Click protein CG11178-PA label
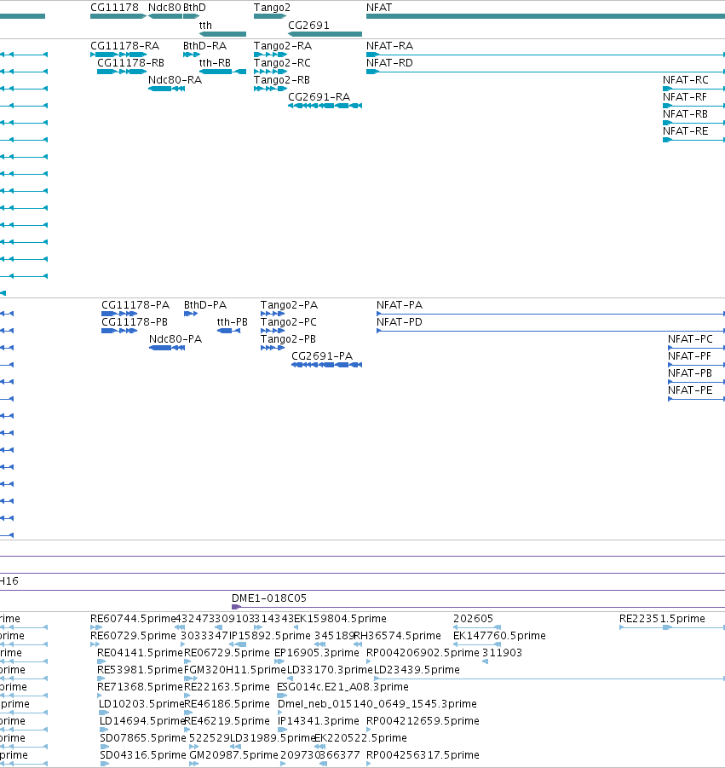The height and width of the screenshot is (768, 725). (135, 305)
